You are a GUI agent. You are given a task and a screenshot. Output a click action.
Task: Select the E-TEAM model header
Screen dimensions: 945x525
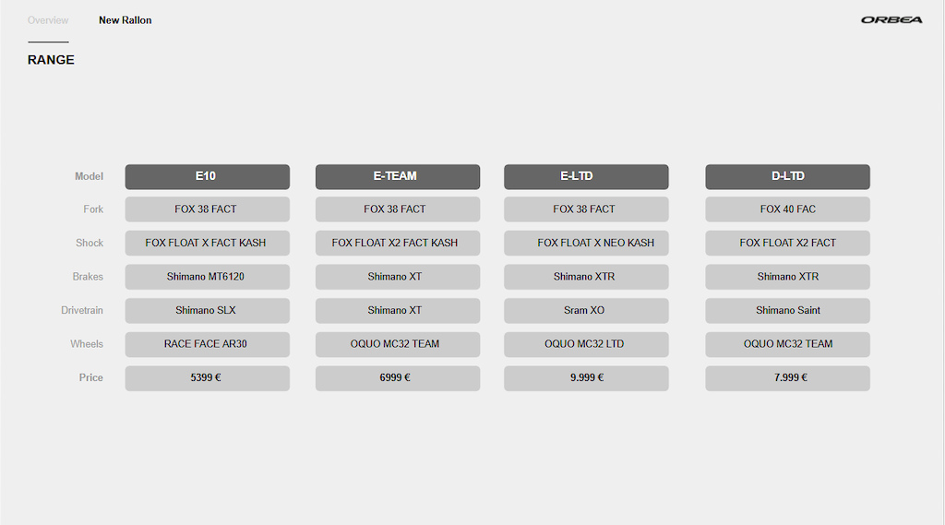coord(398,176)
